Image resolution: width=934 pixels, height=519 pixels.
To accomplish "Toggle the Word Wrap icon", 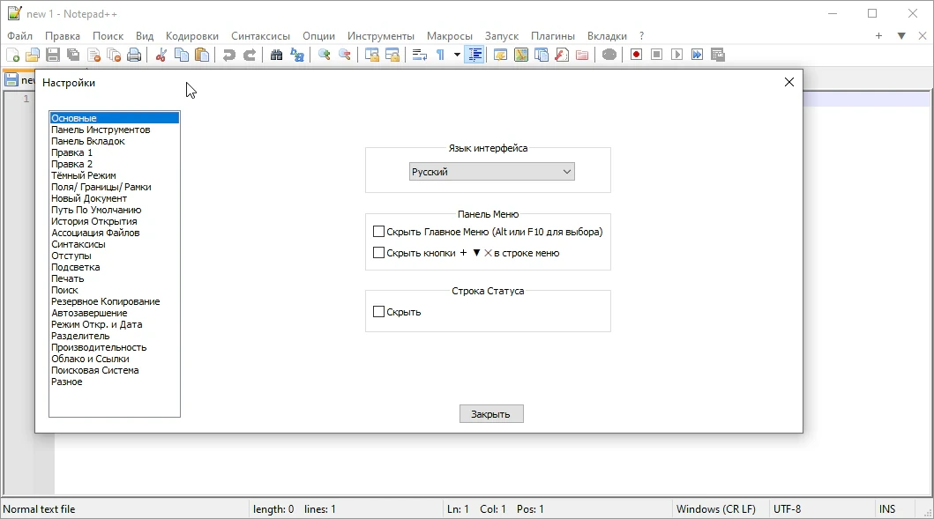I will coord(419,55).
